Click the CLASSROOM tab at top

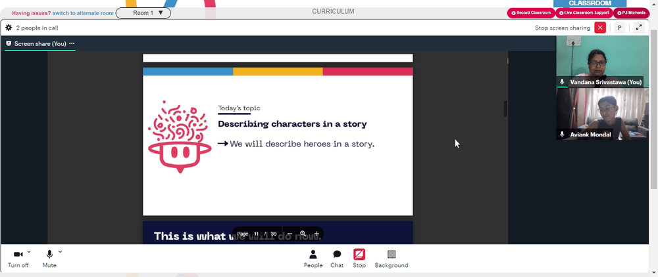(x=590, y=3)
